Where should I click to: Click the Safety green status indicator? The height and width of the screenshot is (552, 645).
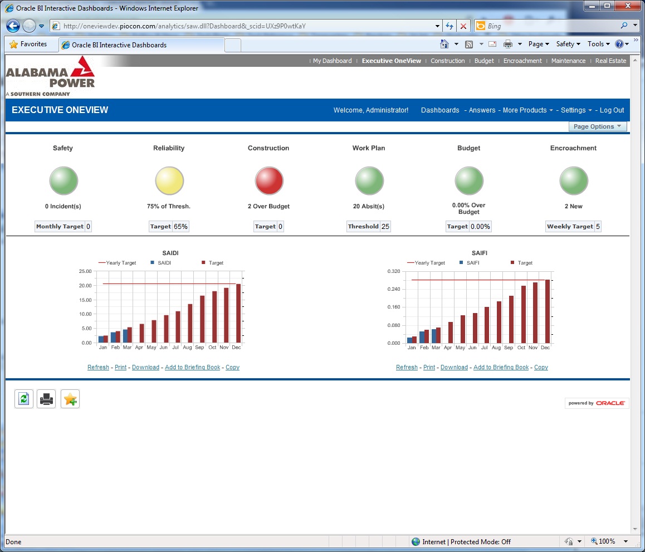pyautogui.click(x=63, y=180)
